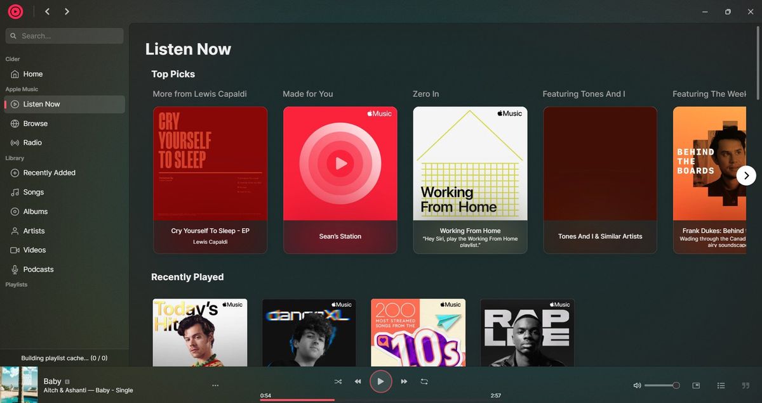Navigate back with the left arrow
Screen dimensions: 762x403
(46, 11)
